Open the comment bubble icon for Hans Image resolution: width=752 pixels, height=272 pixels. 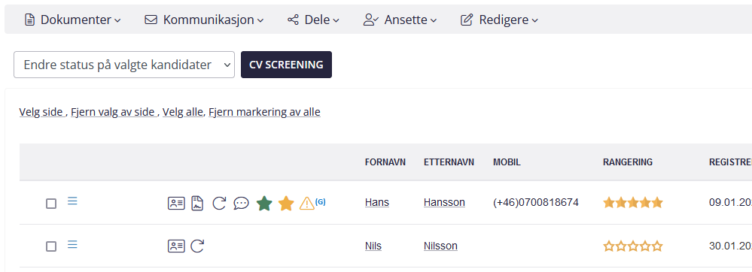[x=241, y=204]
